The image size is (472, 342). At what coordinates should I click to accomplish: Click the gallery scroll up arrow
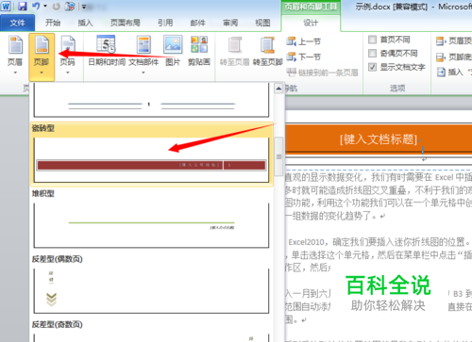(x=278, y=89)
